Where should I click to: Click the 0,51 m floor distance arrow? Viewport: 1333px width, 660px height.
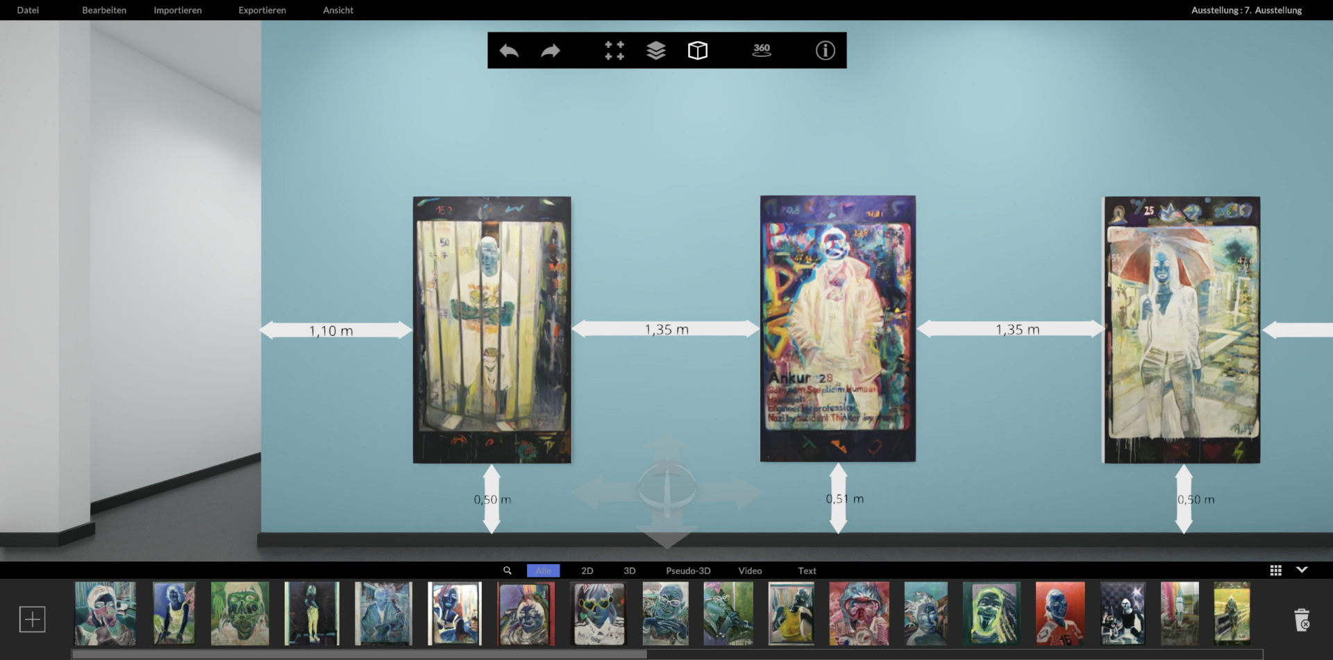point(838,498)
